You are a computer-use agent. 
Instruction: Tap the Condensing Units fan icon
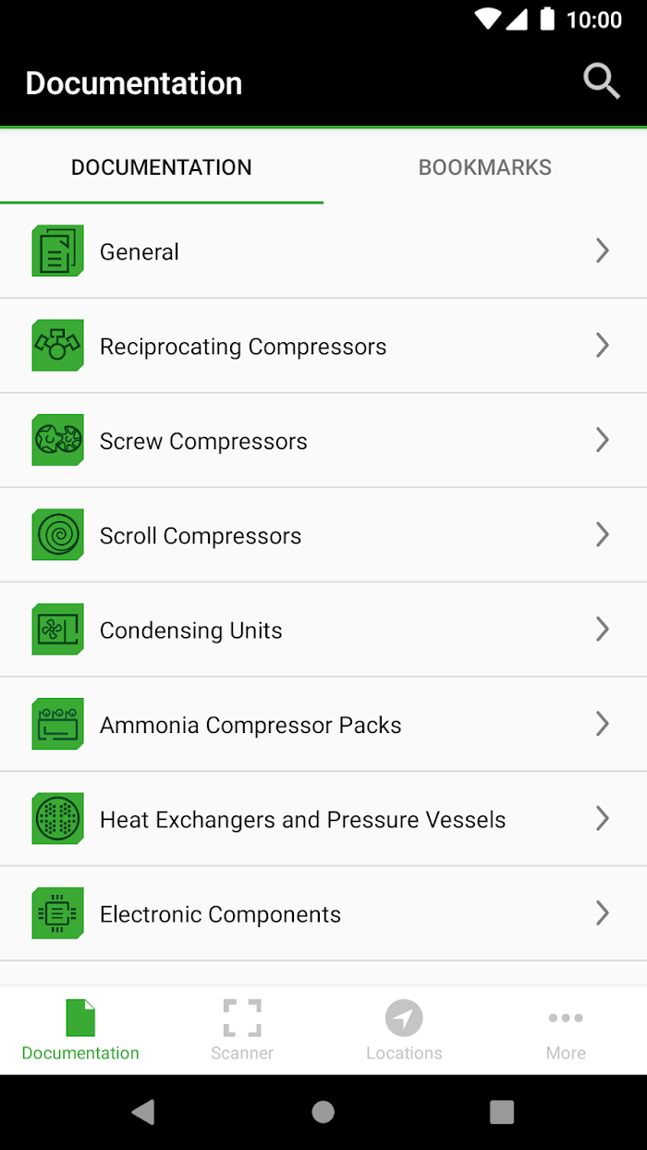[x=57, y=630]
